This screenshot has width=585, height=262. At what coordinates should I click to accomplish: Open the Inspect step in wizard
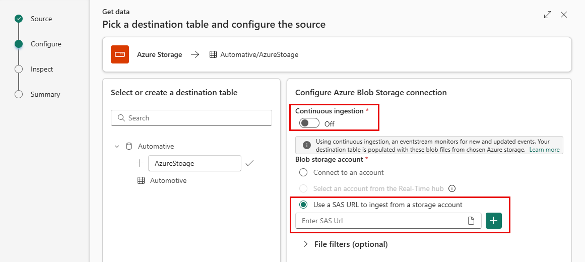point(42,69)
